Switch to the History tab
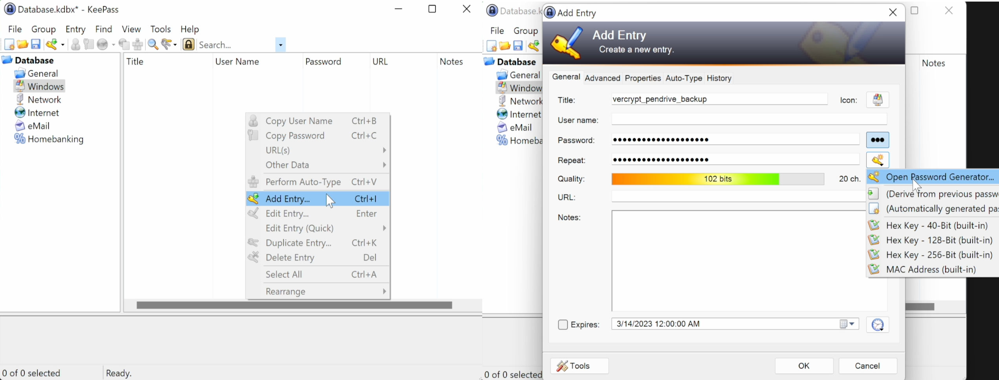Image resolution: width=999 pixels, height=380 pixels. click(x=719, y=78)
